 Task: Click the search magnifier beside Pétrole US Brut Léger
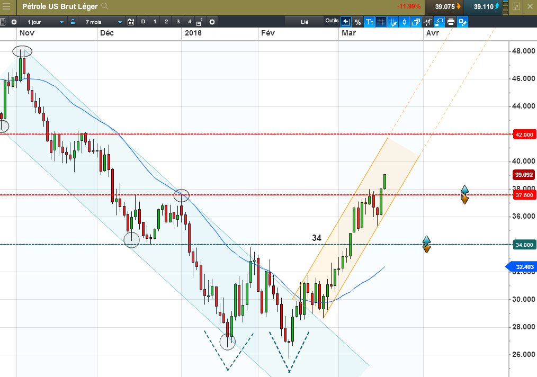(x=105, y=6)
